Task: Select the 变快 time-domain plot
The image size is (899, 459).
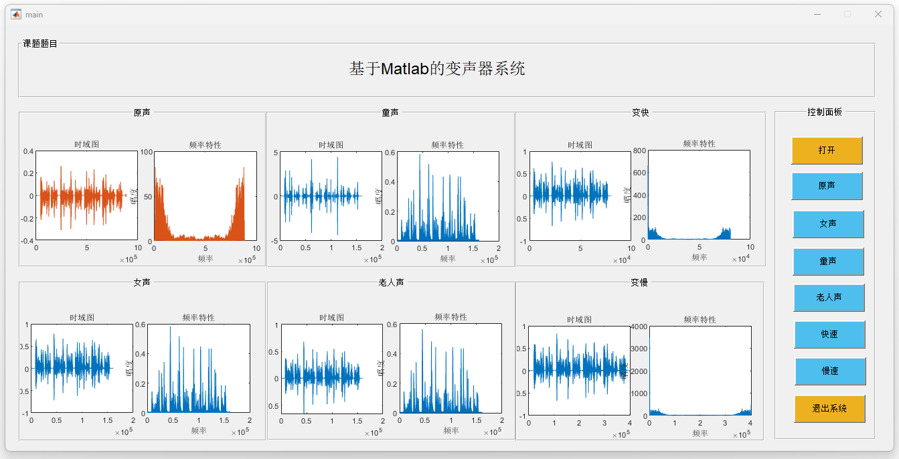Action: (580, 196)
